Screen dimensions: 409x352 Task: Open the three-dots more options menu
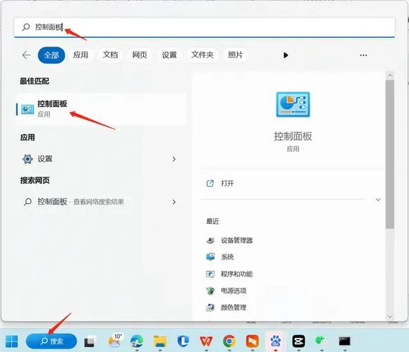point(363,55)
